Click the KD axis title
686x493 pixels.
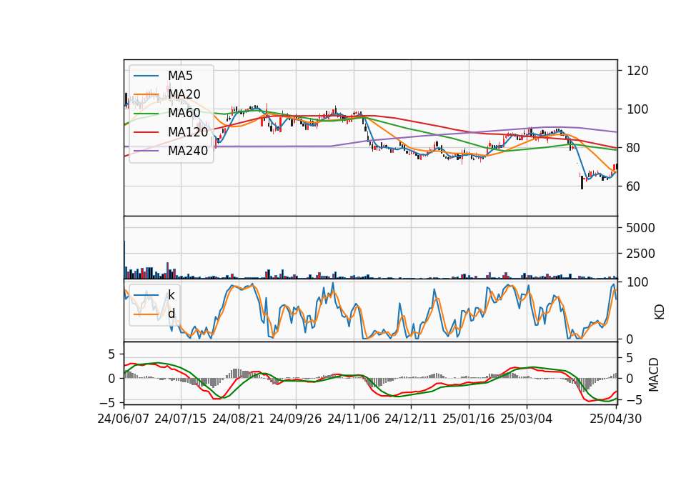coord(660,312)
